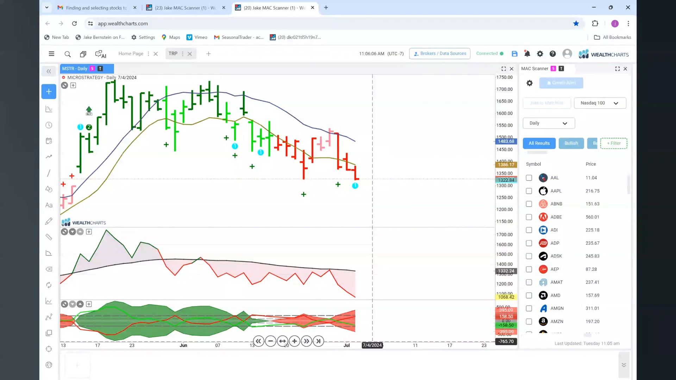Viewport: 676px width, 380px height.
Task: Jump to latest bar chart control
Action: click(318, 341)
